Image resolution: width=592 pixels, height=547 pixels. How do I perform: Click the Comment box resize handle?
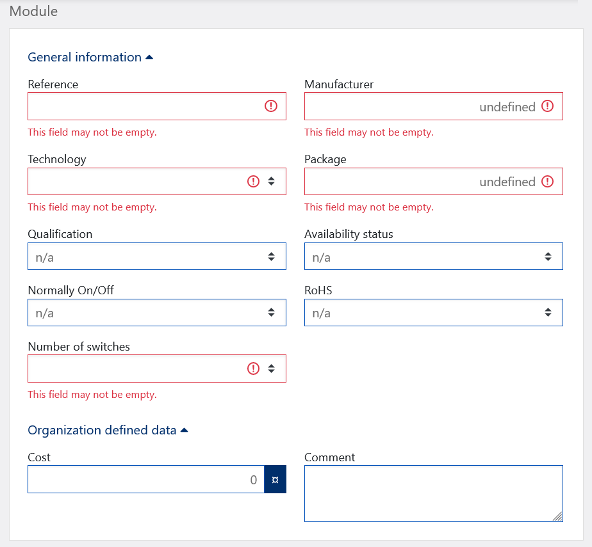coord(557,516)
